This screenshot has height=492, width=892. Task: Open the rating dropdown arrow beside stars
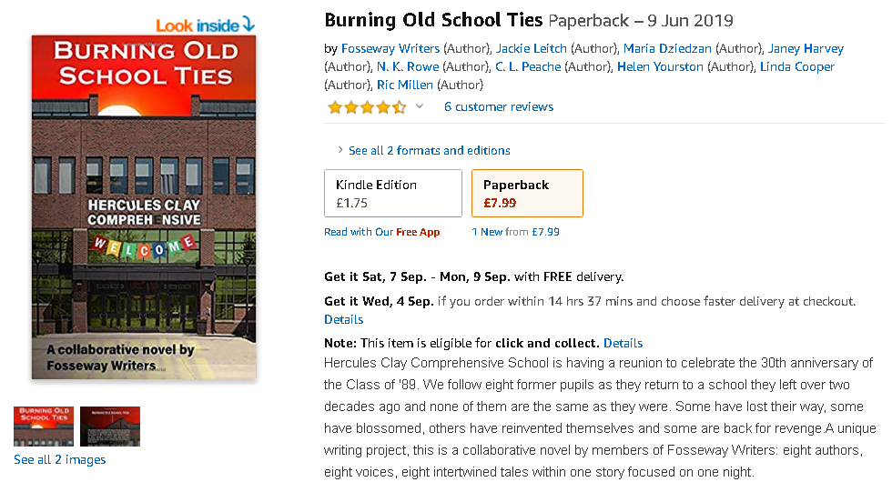(420, 106)
